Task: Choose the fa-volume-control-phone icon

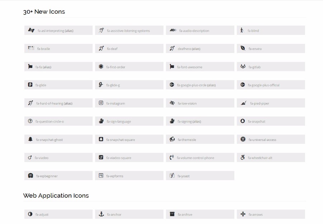Action: point(172,157)
